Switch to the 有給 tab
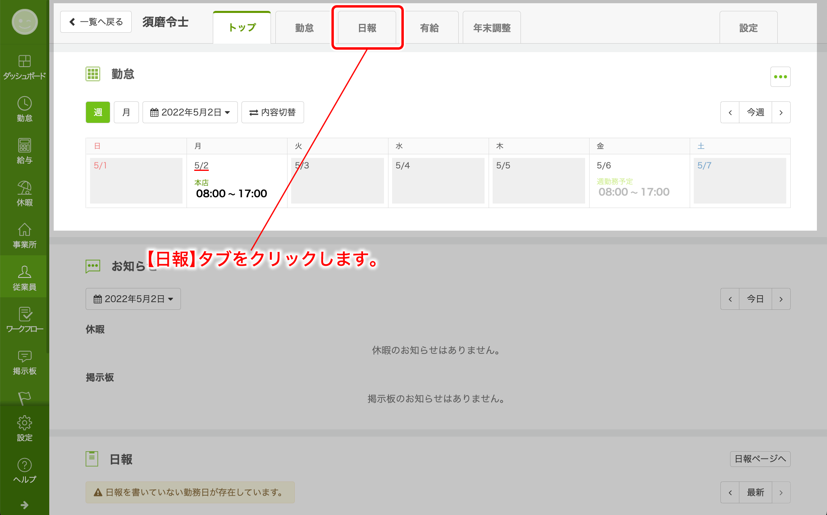827x515 pixels. pos(429,27)
